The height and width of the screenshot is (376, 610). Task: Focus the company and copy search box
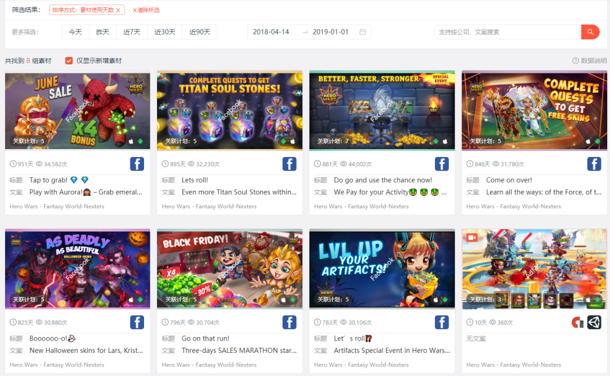(x=507, y=32)
